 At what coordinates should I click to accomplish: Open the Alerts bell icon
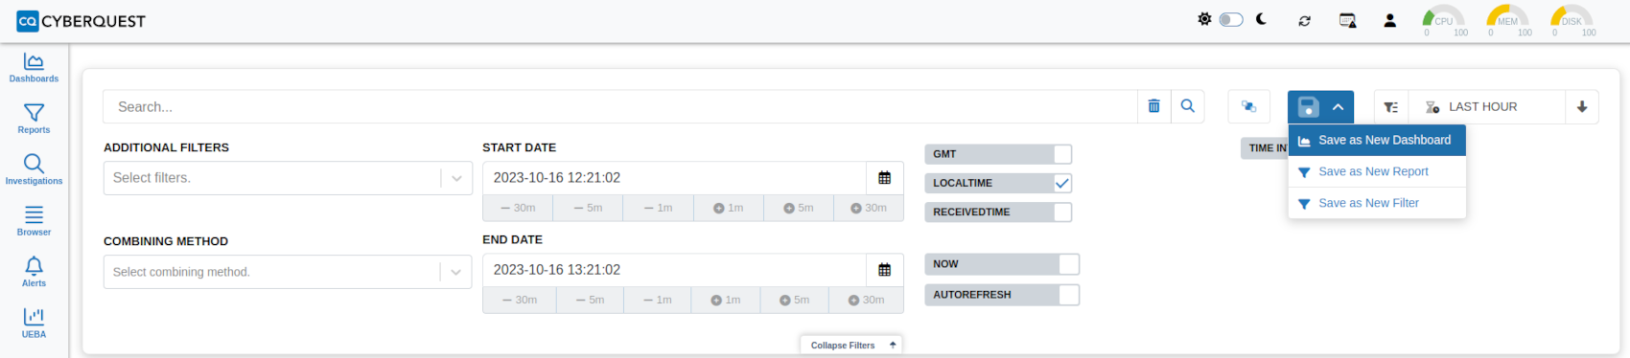pos(34,272)
